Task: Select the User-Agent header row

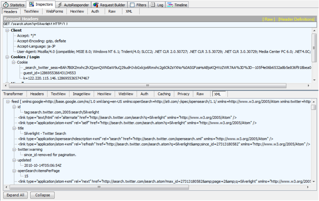Action: pos(164,52)
